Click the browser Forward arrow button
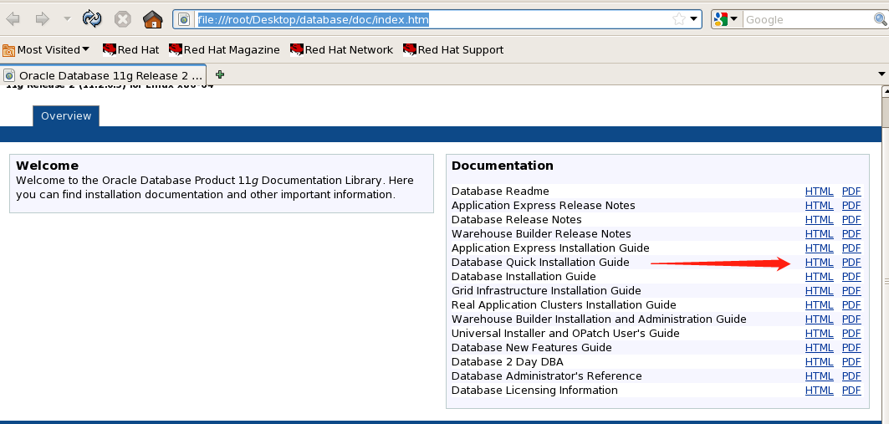 (x=43, y=19)
